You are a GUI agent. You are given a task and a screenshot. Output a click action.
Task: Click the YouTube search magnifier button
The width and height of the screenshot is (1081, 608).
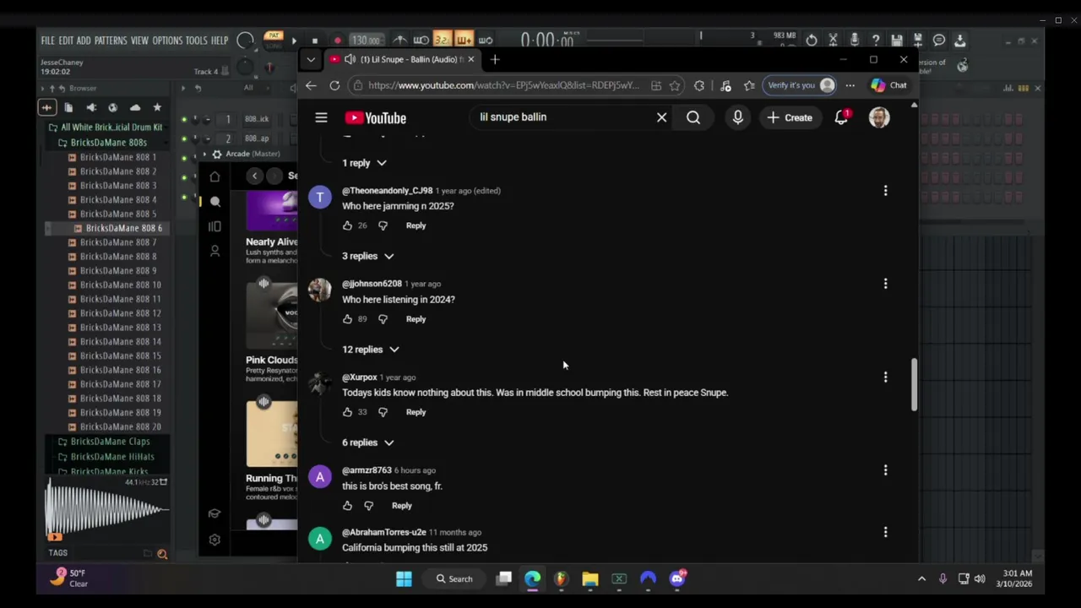693,117
